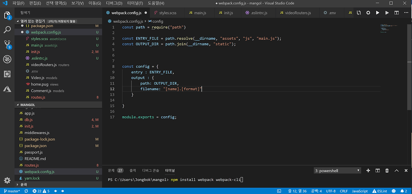Screen dimensions: 412x194
Task: Click the JavaScript language mode in the status bar
Action: 360,191
